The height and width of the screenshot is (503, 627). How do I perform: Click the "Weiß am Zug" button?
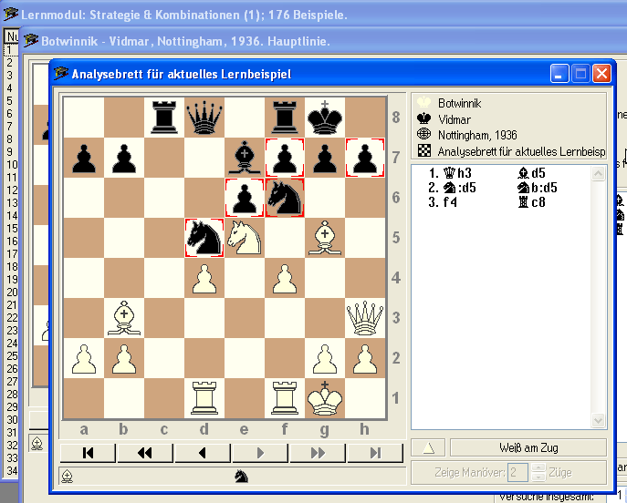pos(528,447)
